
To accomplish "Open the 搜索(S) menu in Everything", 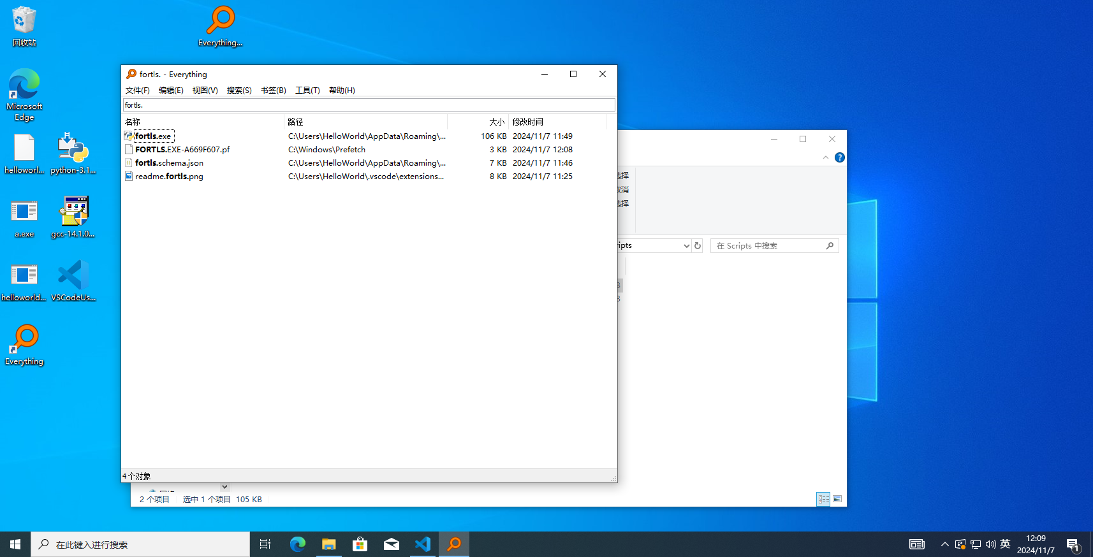I will [239, 90].
